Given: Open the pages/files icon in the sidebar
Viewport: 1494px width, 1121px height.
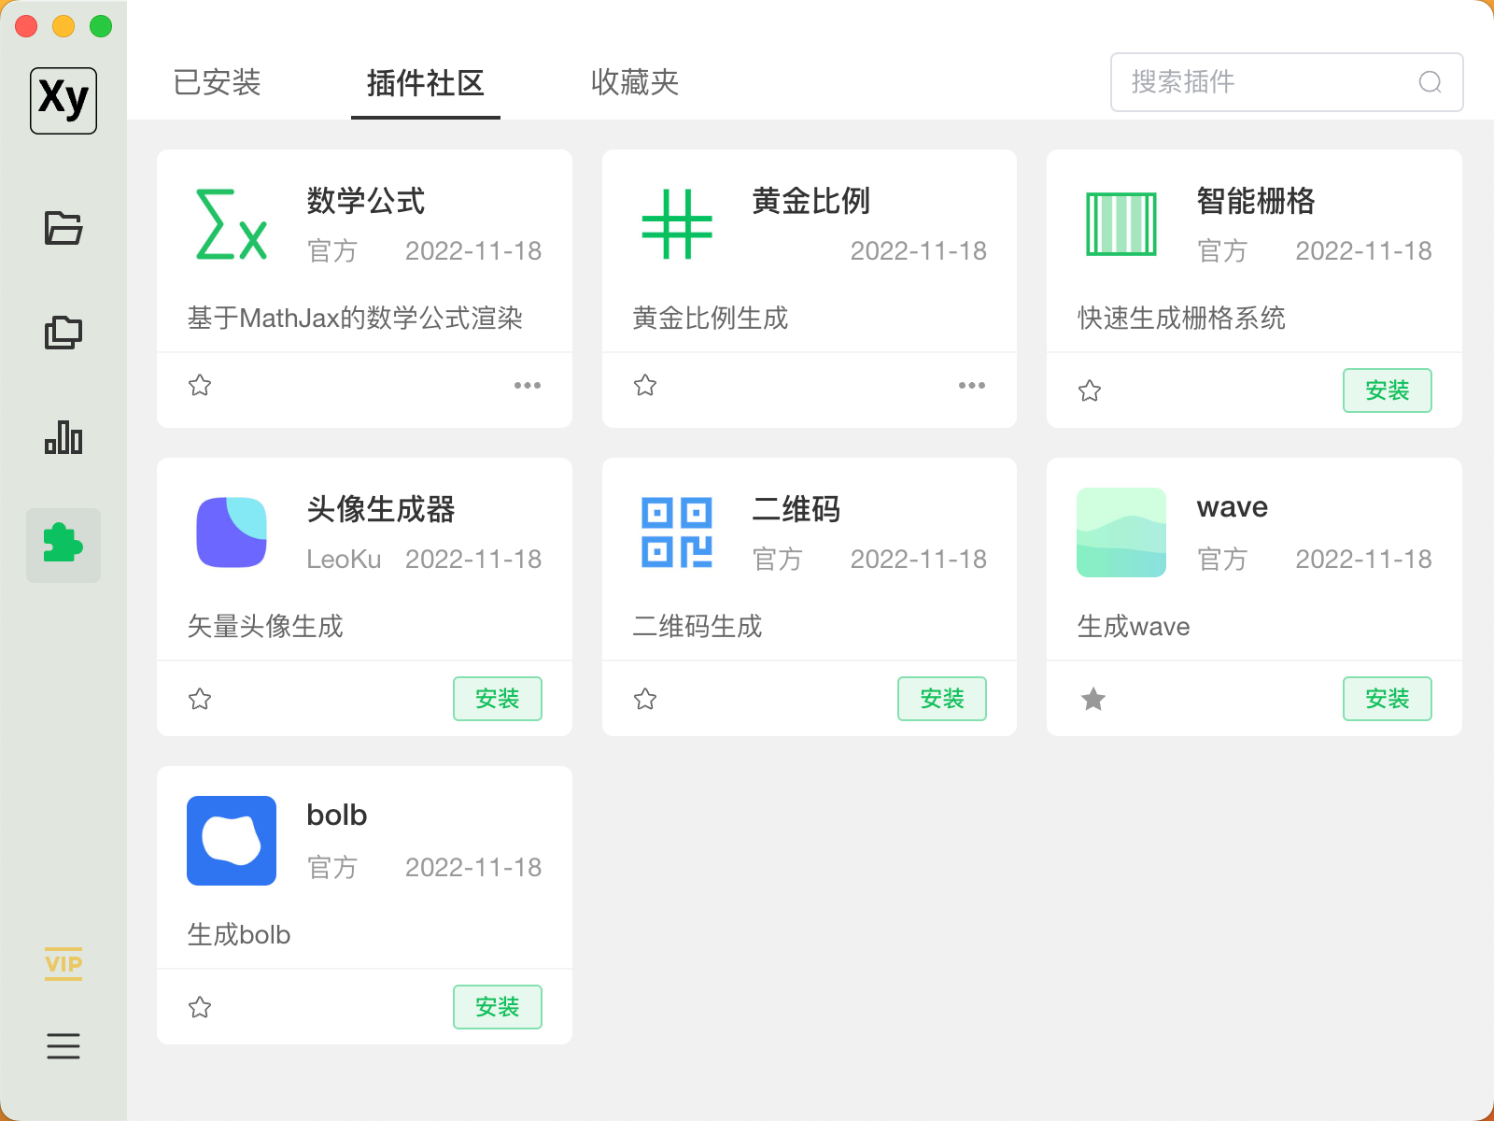Looking at the screenshot, I should [63, 332].
